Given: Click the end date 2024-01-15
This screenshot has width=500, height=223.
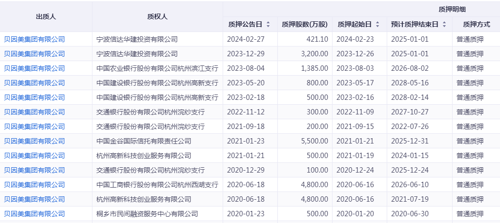Looking at the screenshot, I should click(410, 156).
